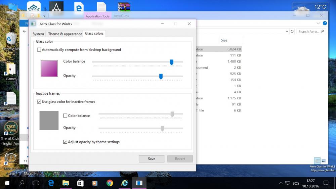Show hidden system tray icons
Screen dimensions: 336x189
click(281, 183)
